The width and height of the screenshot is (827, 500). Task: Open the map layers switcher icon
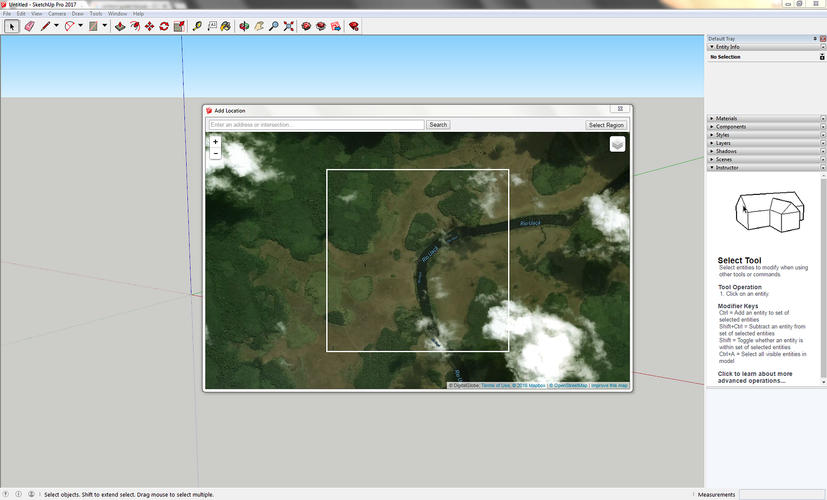pyautogui.click(x=617, y=144)
